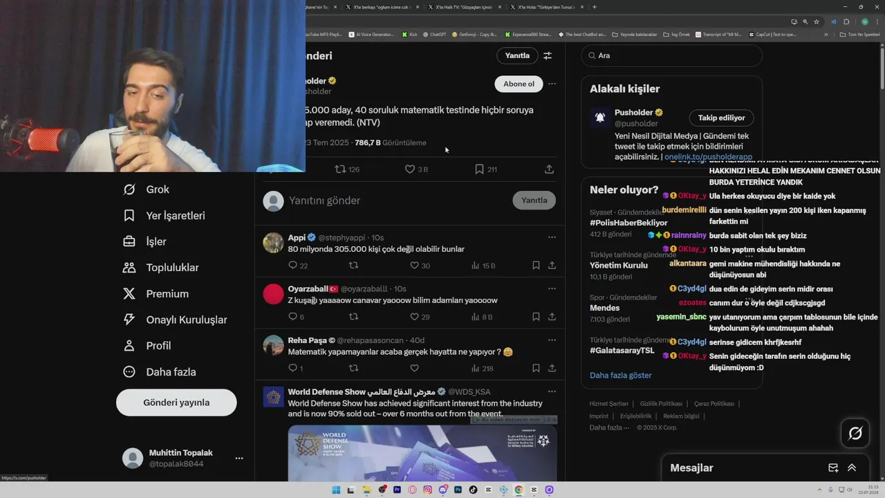This screenshot has width=885, height=498.
Task: View analytics of Reha Paşa comment 218
Action: click(482, 369)
